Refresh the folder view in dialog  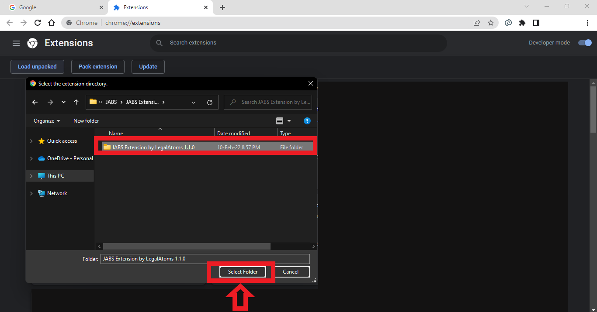[209, 102]
